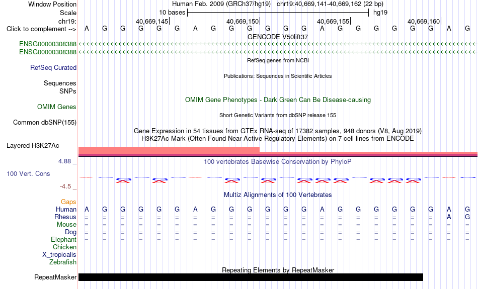Open the GTEx Gene Expression track title

pyautogui.click(x=278, y=131)
